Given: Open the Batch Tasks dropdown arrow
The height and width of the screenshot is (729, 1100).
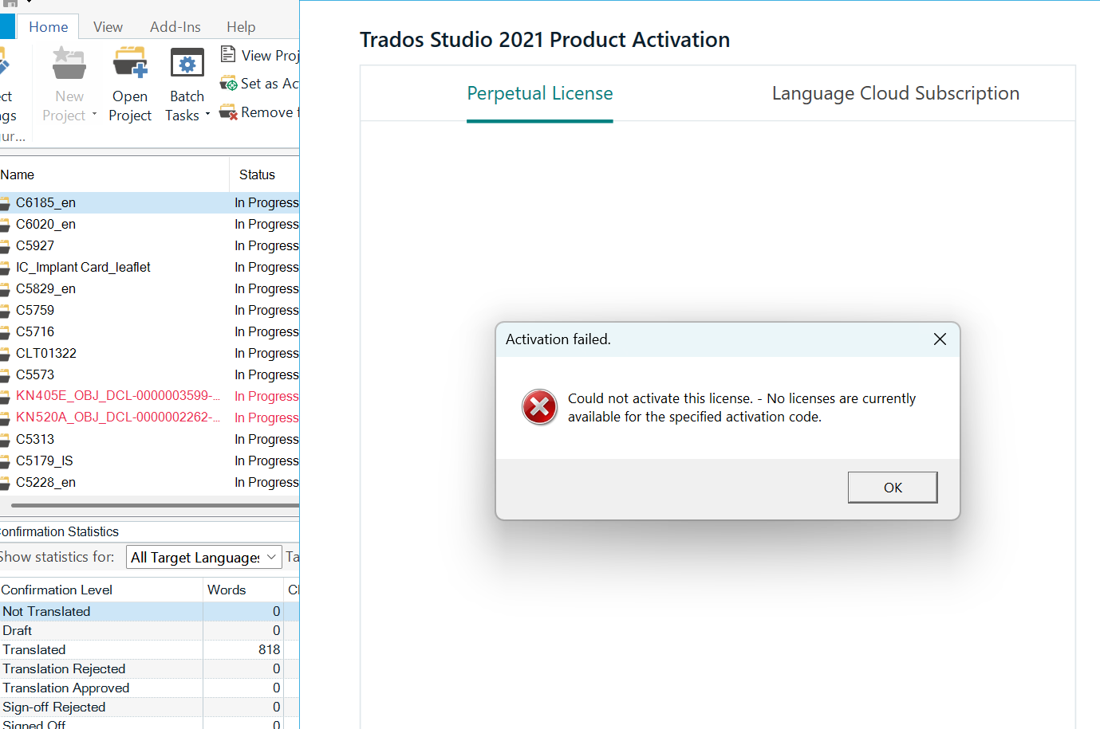Looking at the screenshot, I should coord(207,115).
